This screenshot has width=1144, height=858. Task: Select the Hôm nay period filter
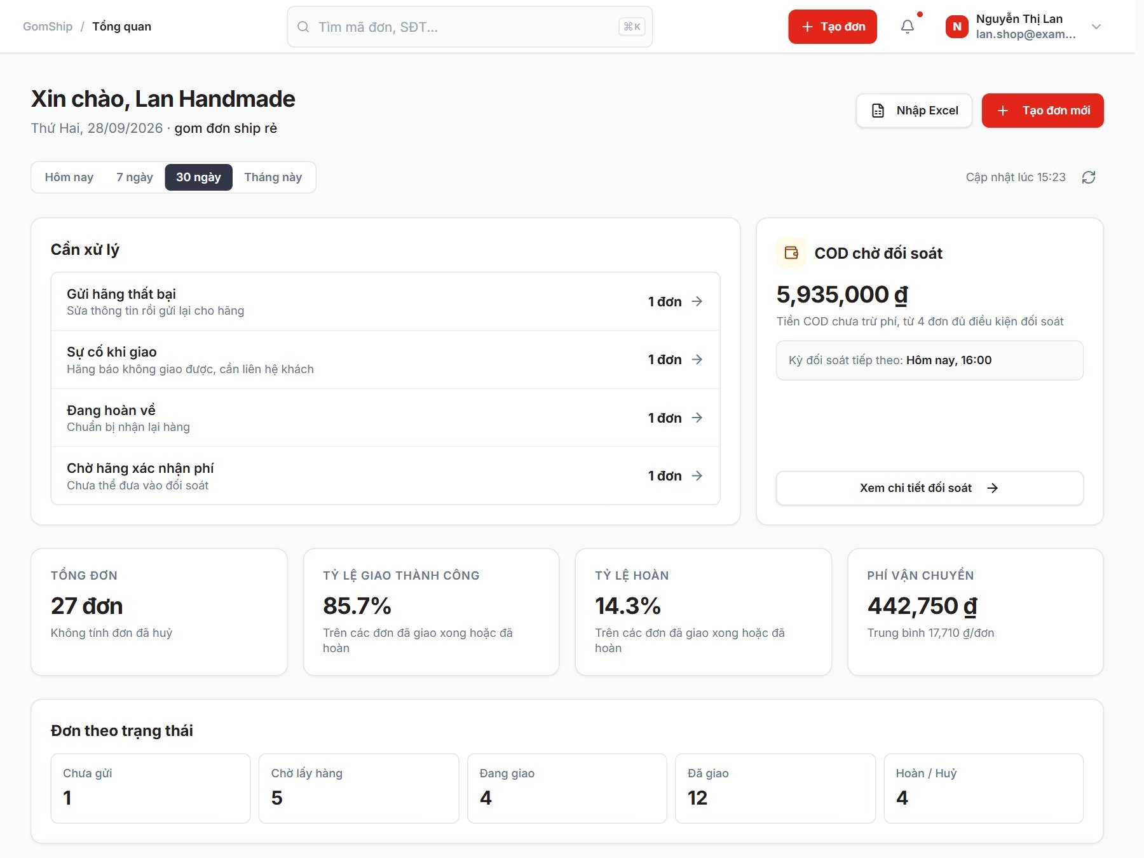pos(69,177)
